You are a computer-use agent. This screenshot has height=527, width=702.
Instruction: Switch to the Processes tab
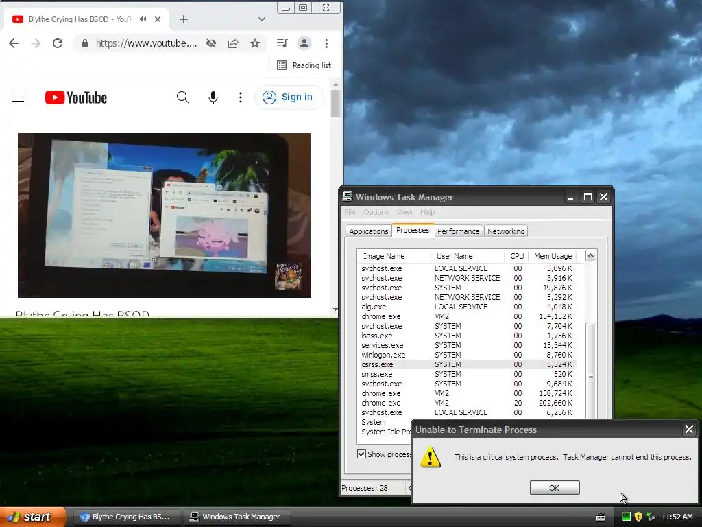(x=413, y=230)
